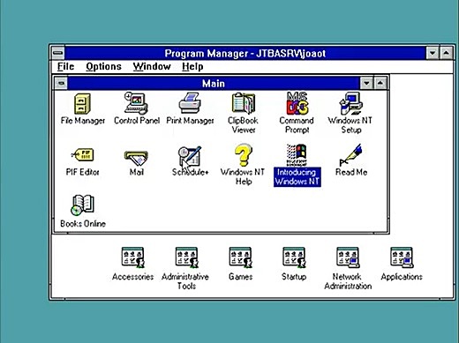
Task: Select the Print Manager icon
Action: [x=190, y=103]
